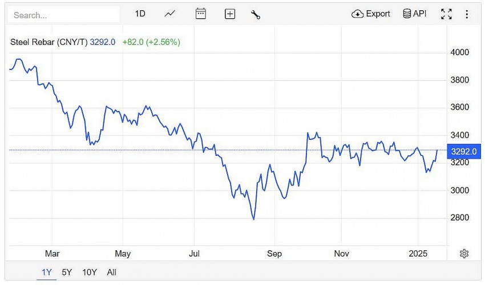485x285 pixels.
Task: Click the Search input field
Action: [x=64, y=15]
